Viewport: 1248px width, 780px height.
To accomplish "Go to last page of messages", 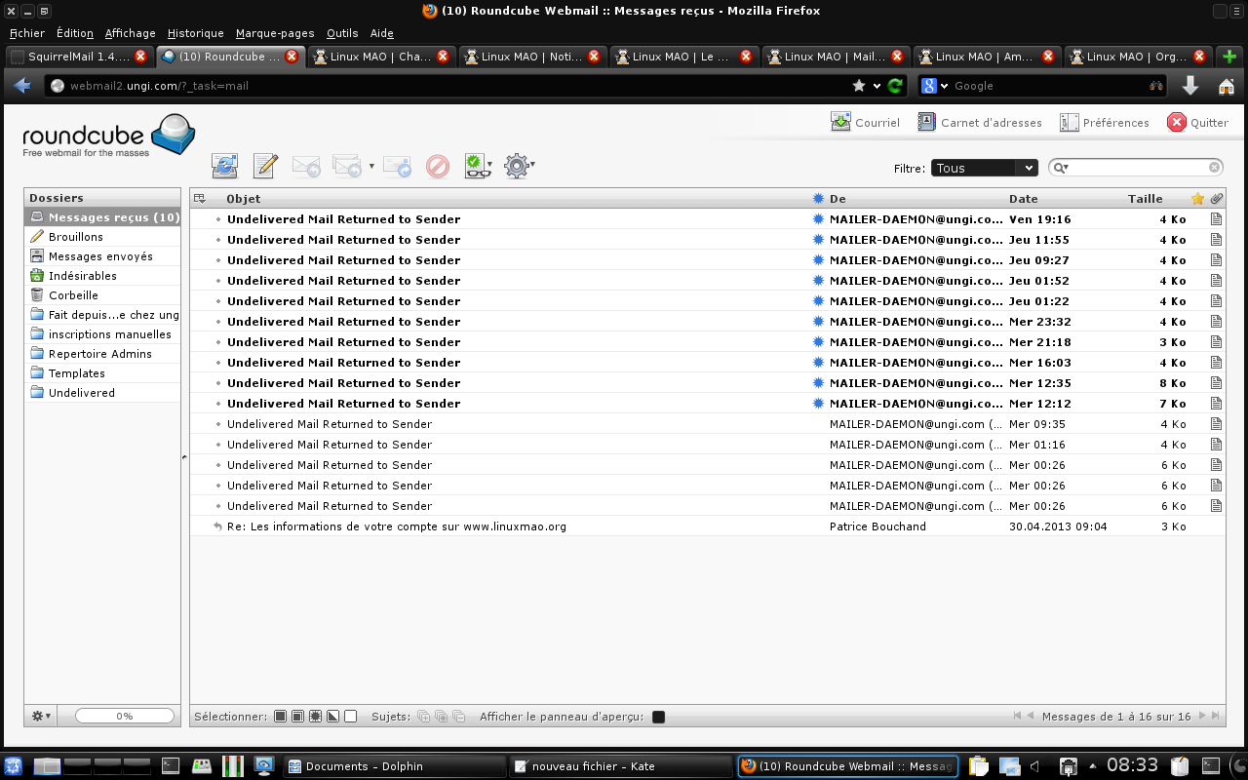I will [1215, 716].
